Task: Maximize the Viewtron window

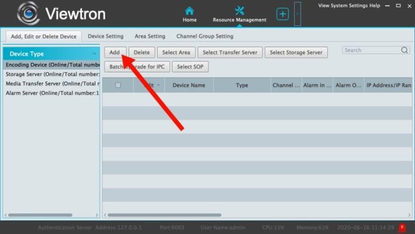Action: click(x=398, y=6)
